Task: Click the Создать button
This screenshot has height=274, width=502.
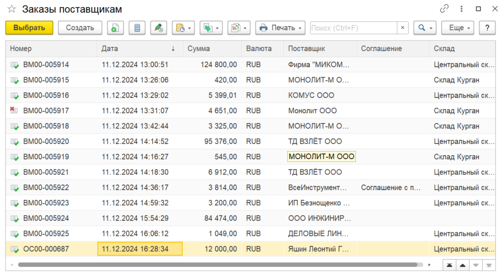Action: point(80,28)
